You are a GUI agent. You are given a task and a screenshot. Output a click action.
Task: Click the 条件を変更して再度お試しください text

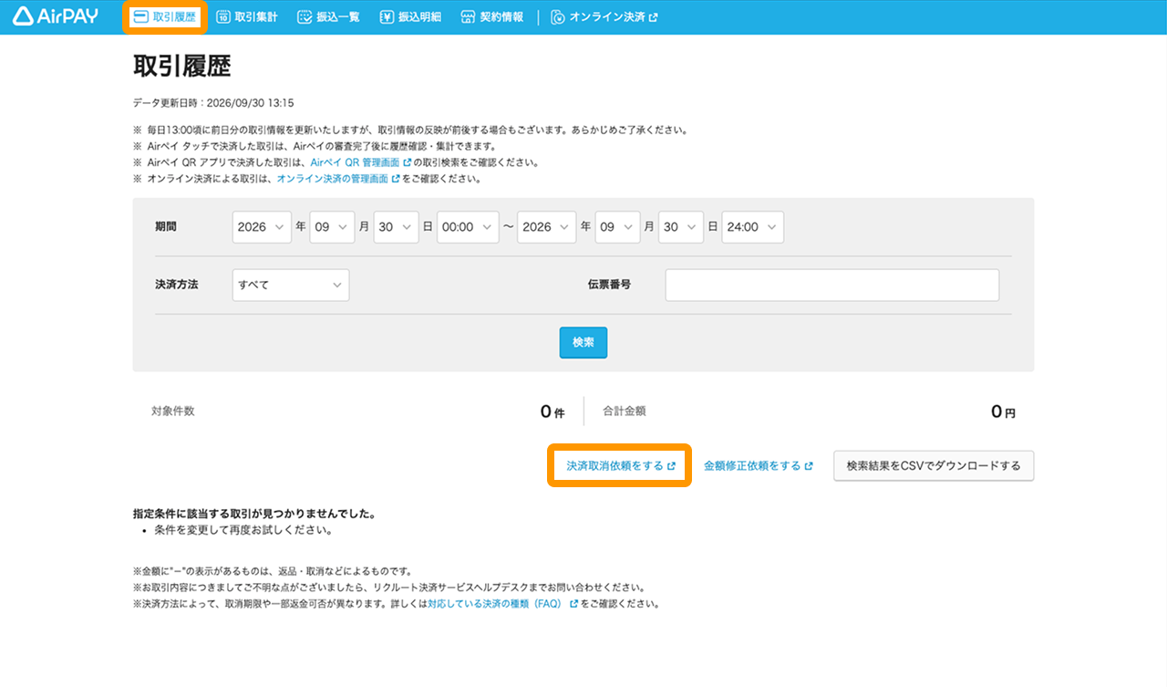coord(243,529)
